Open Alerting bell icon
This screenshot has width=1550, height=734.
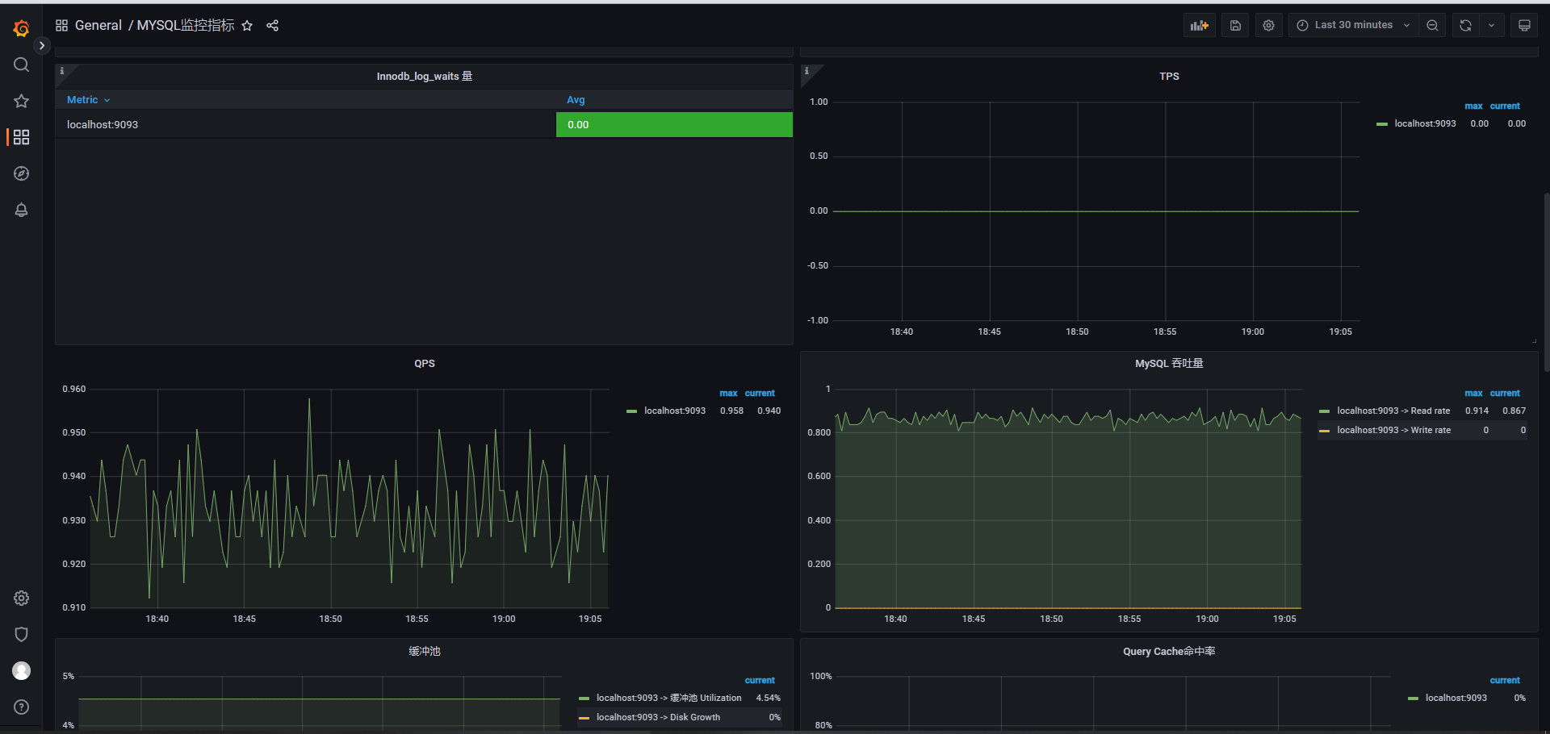(x=22, y=210)
